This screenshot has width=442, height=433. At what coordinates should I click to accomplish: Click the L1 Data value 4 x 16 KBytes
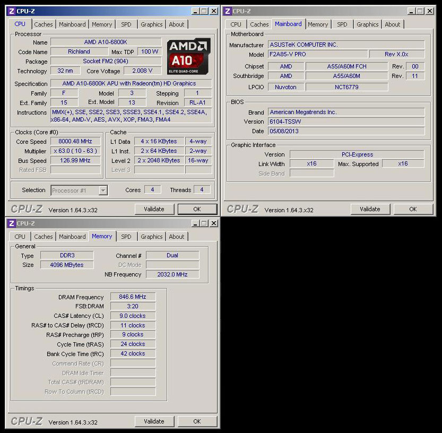tap(159, 142)
